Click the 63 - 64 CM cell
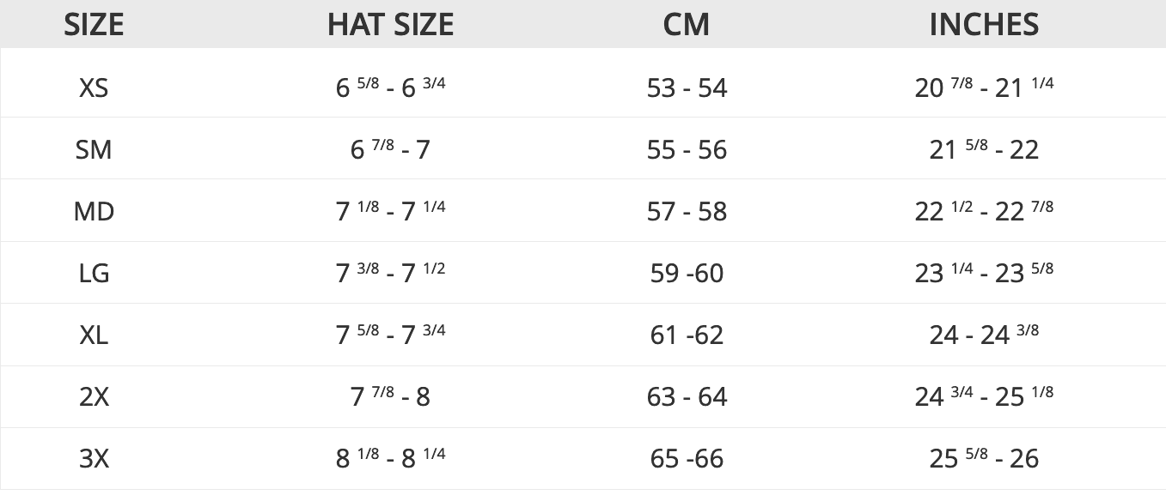 687,396
